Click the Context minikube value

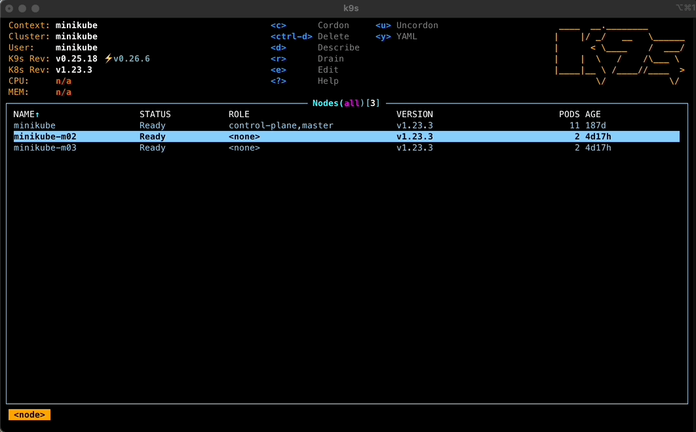point(76,26)
